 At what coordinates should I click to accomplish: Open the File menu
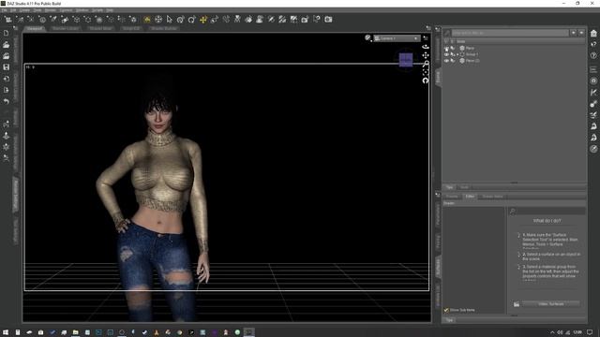[x=4, y=10]
